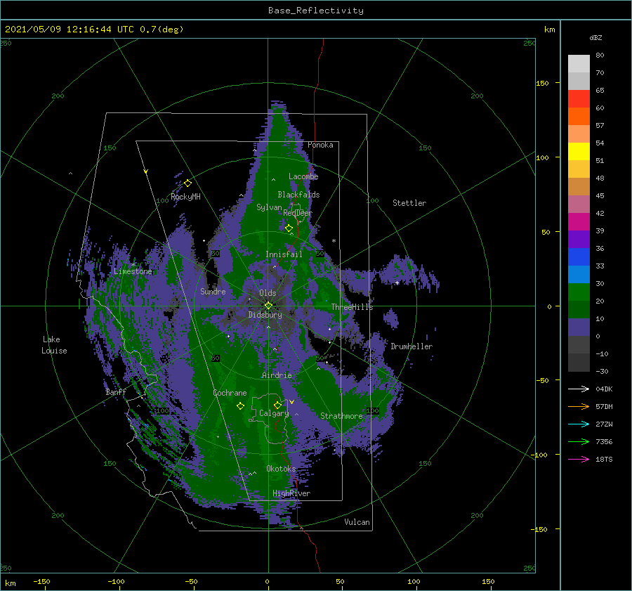This screenshot has width=632, height=591.
Task: Pick the magenta swatch in dBZ scale
Action: [x=579, y=221]
